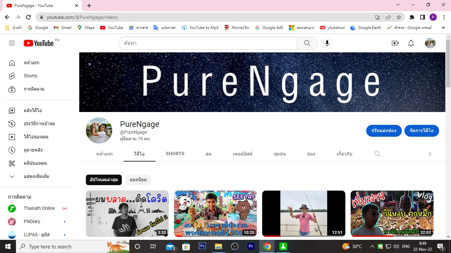This screenshot has height=253, width=451.
Task: Open Google Earth bookmark
Action: pyautogui.click(x=365, y=28)
